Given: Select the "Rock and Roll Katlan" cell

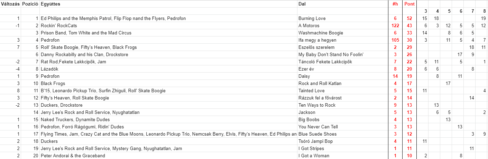Looking at the screenshot, I should 320,83.
